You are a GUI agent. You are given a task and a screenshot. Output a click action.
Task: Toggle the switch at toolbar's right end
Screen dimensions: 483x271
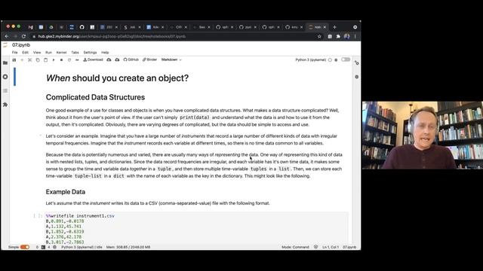coord(346,59)
